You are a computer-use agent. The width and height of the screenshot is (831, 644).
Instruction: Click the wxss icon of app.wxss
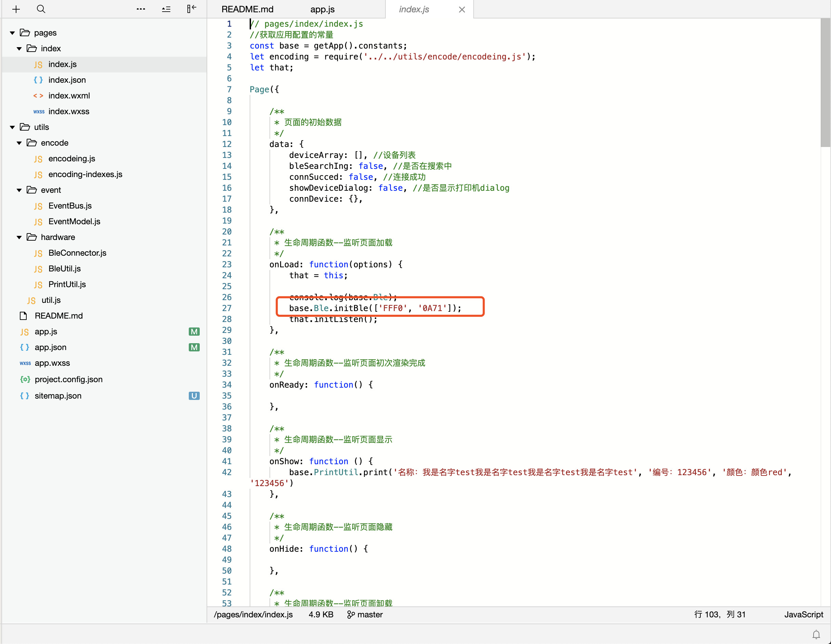pyautogui.click(x=25, y=363)
